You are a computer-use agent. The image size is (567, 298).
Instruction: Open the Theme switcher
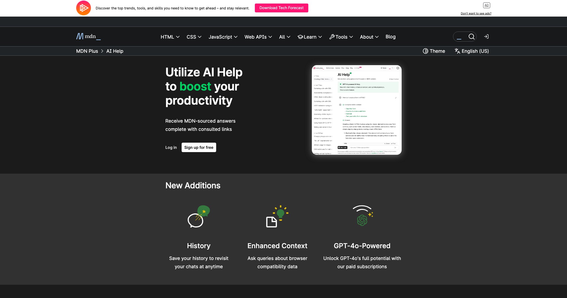pos(434,51)
